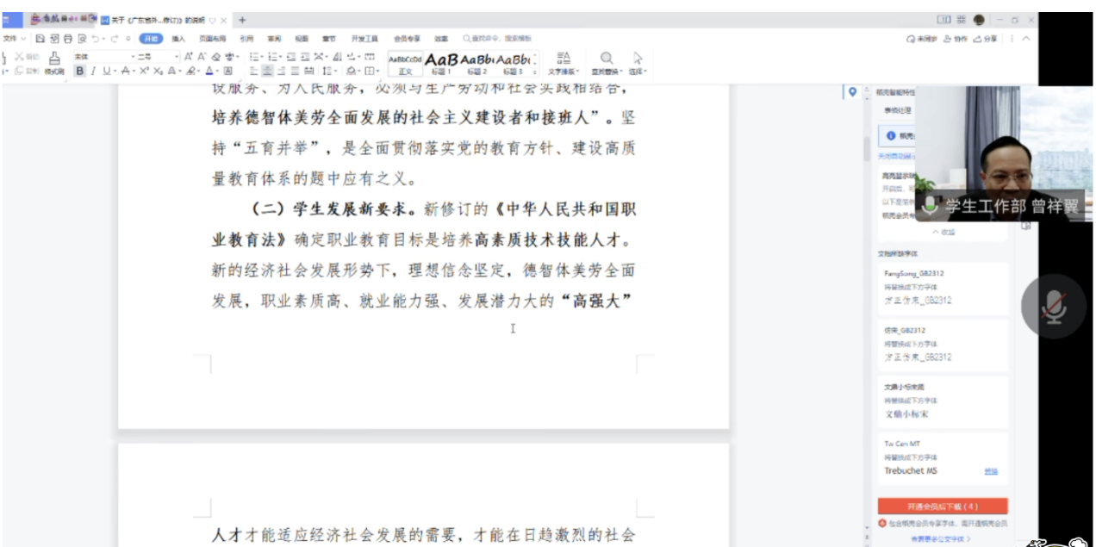Click the red 开通会员后下载 button
Screen dimensions: 1096x547
point(942,507)
